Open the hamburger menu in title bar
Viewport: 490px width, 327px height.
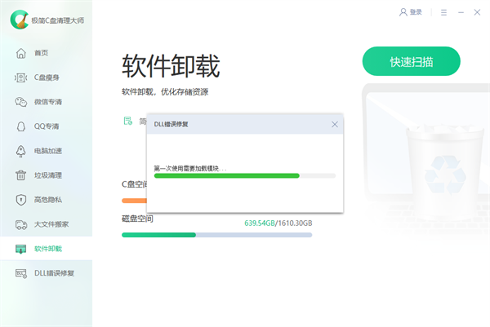tap(443, 12)
